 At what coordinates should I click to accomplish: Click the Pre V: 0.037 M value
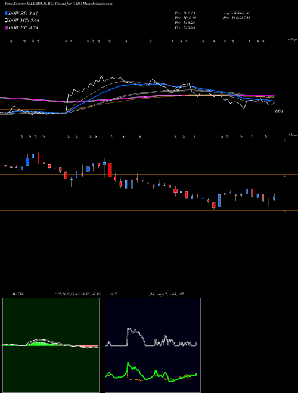click(x=237, y=18)
